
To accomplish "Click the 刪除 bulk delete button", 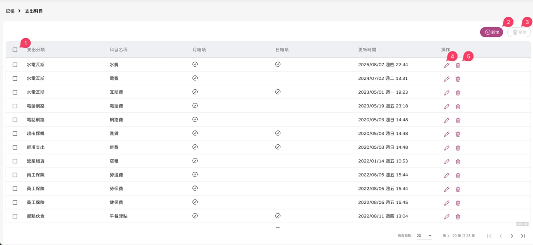I will point(519,32).
